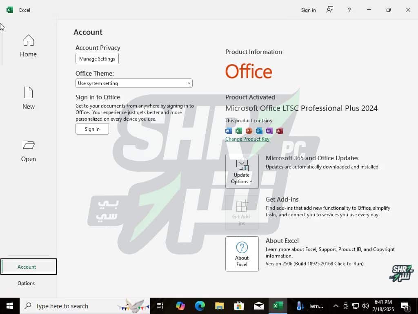The image size is (418, 314).
Task: Click the Access icon in product contains list
Action: [279, 131]
